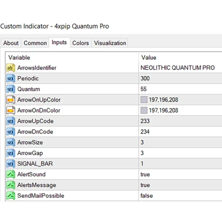Click the integer icon next to Periodic
Screen dimensions: 222x222
pos(10,79)
